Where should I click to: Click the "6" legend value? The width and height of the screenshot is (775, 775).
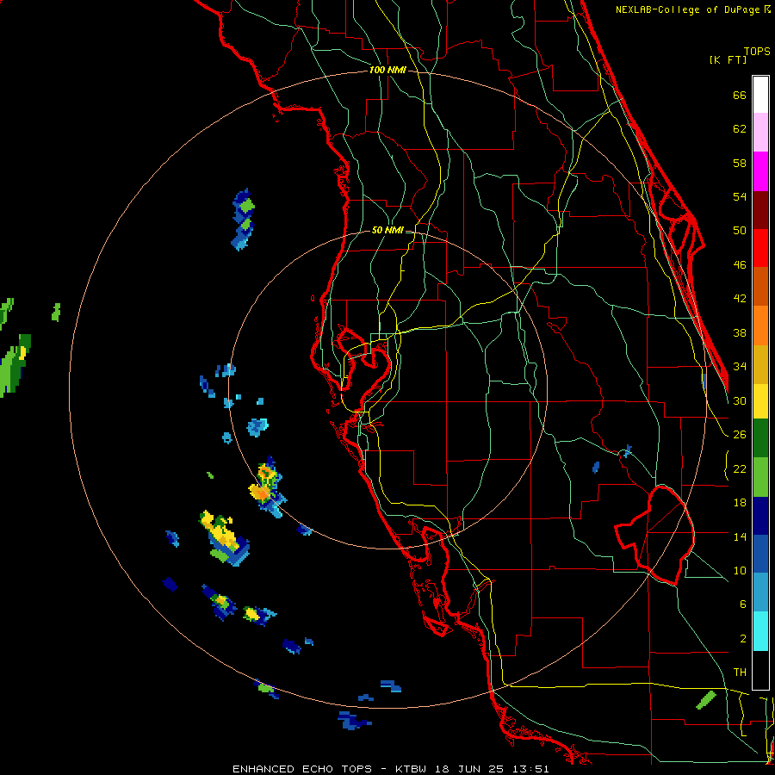pos(742,604)
